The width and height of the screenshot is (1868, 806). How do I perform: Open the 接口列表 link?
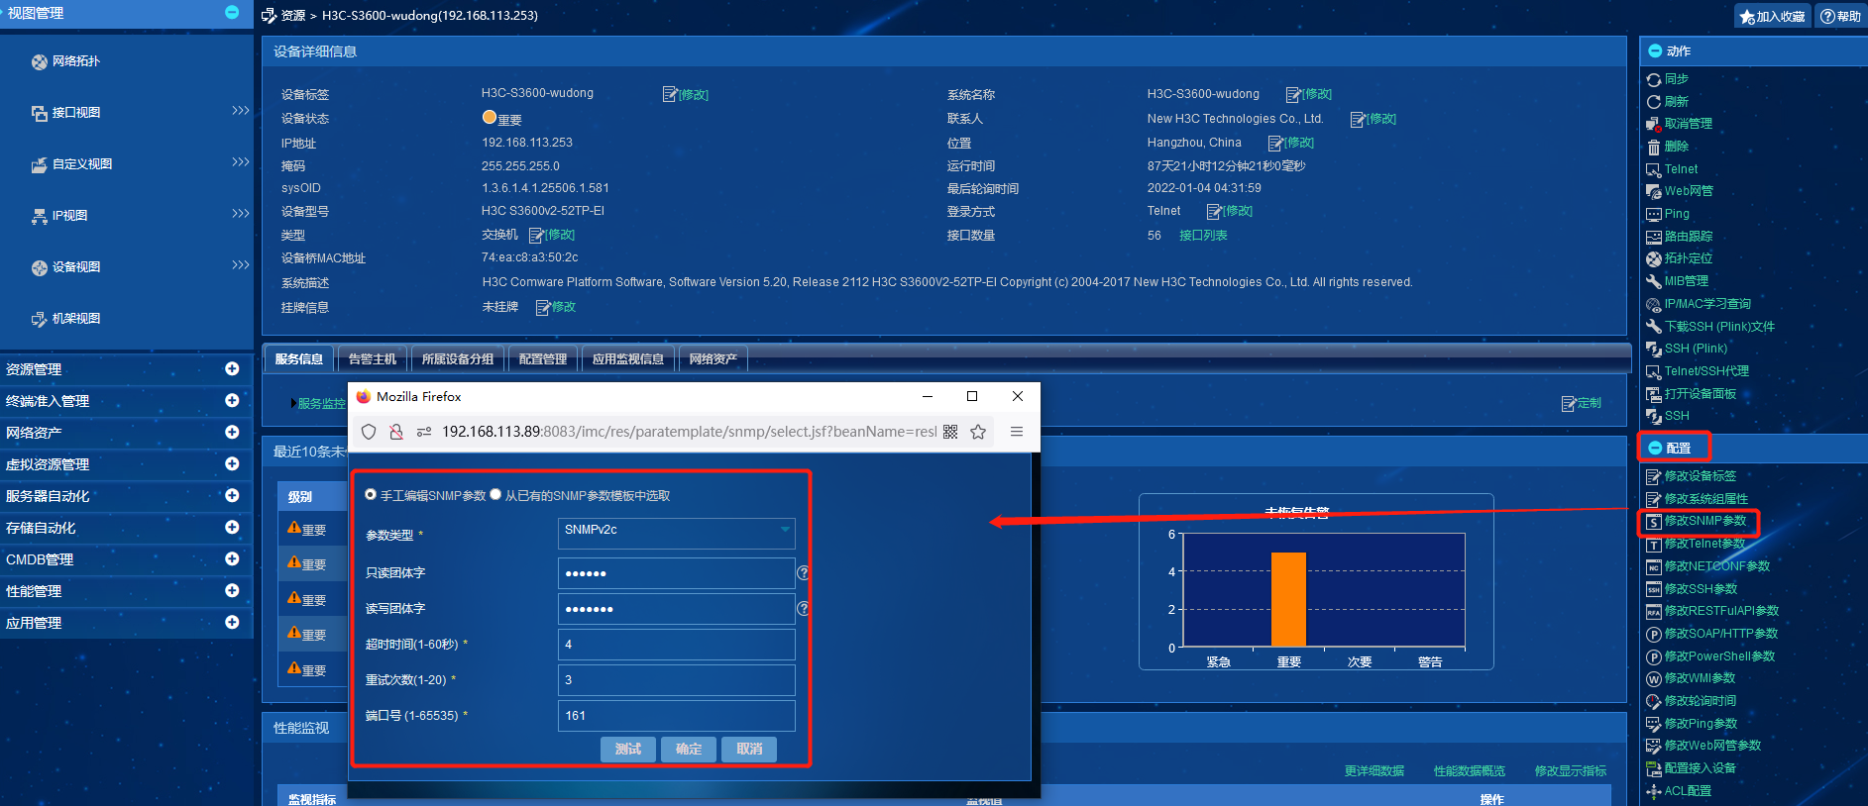(1203, 236)
